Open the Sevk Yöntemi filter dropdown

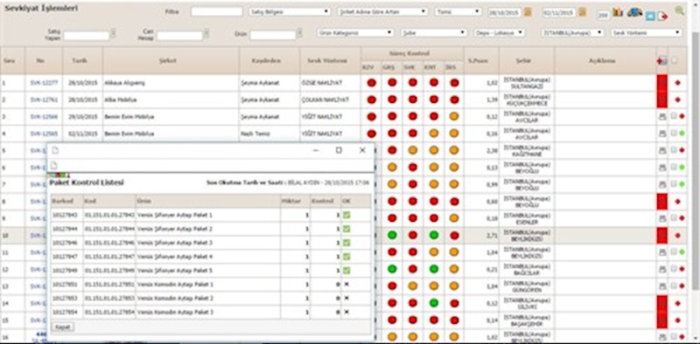pos(647,33)
